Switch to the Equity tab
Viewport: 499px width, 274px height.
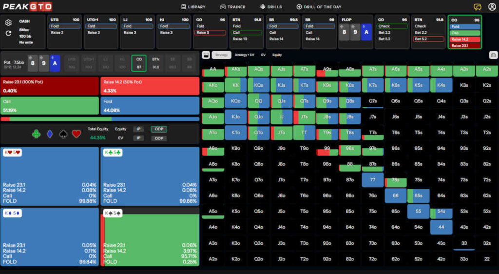pyautogui.click(x=277, y=55)
